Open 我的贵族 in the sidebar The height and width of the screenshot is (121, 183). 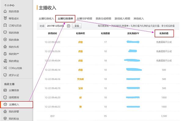click(14, 40)
